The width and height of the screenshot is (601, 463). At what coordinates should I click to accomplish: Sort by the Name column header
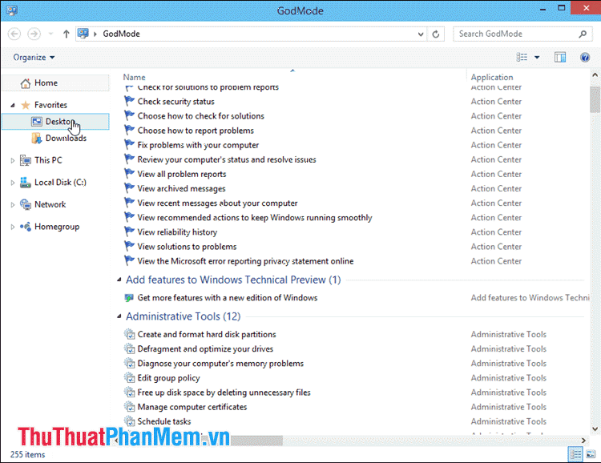tap(134, 78)
